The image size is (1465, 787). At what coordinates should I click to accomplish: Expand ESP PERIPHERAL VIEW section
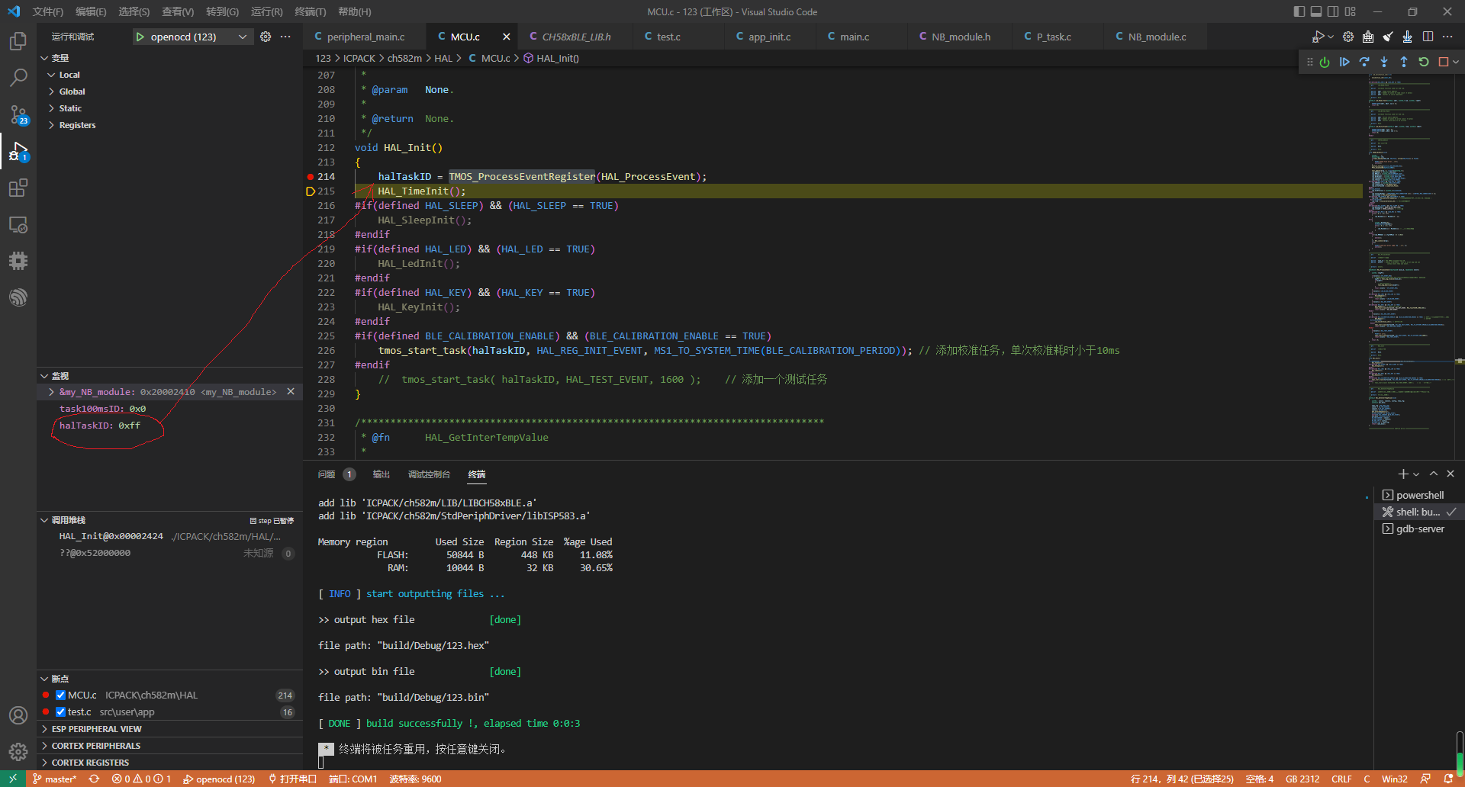(169, 729)
